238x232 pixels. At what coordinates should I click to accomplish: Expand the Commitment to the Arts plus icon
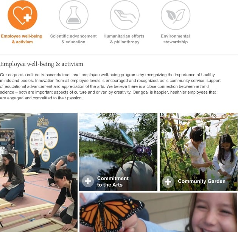[88, 181]
